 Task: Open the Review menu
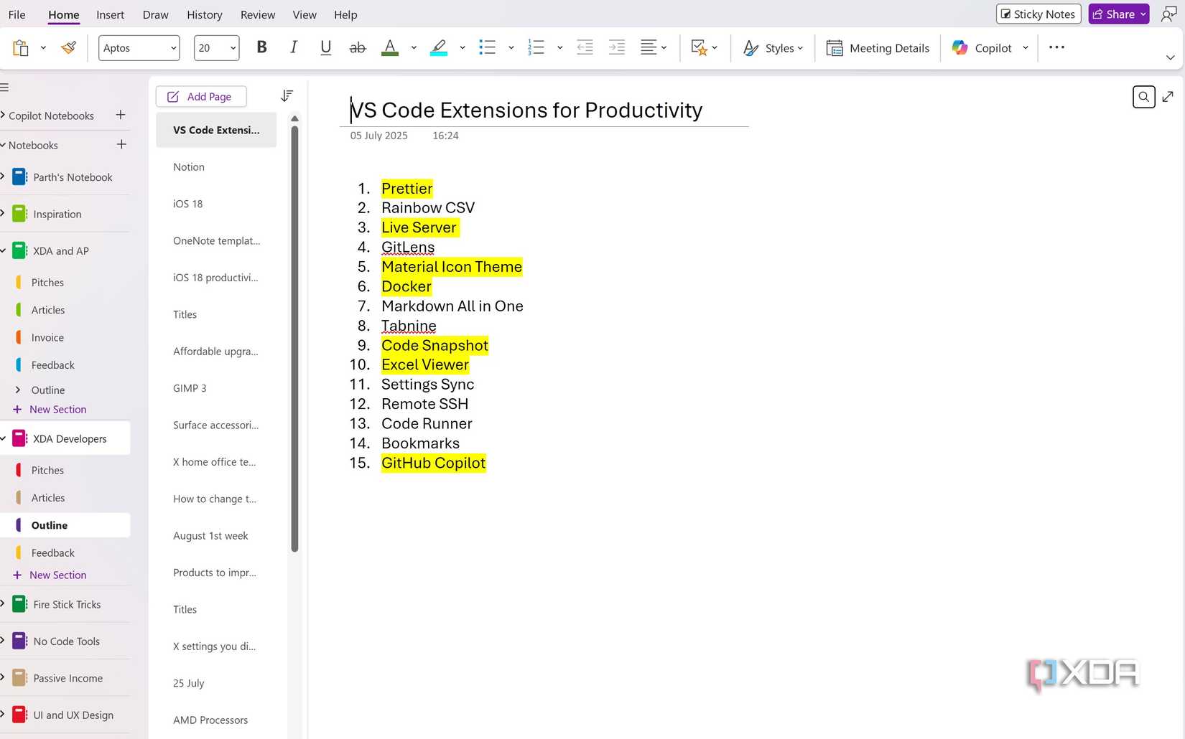(256, 14)
